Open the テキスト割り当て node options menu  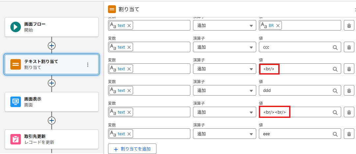88,65
